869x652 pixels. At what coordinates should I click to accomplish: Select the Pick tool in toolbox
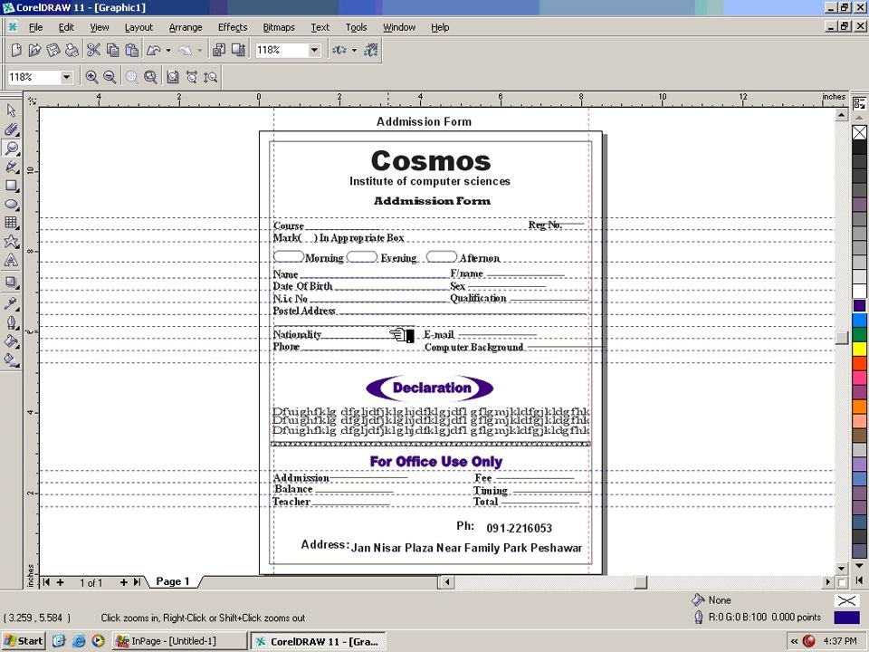[x=11, y=110]
